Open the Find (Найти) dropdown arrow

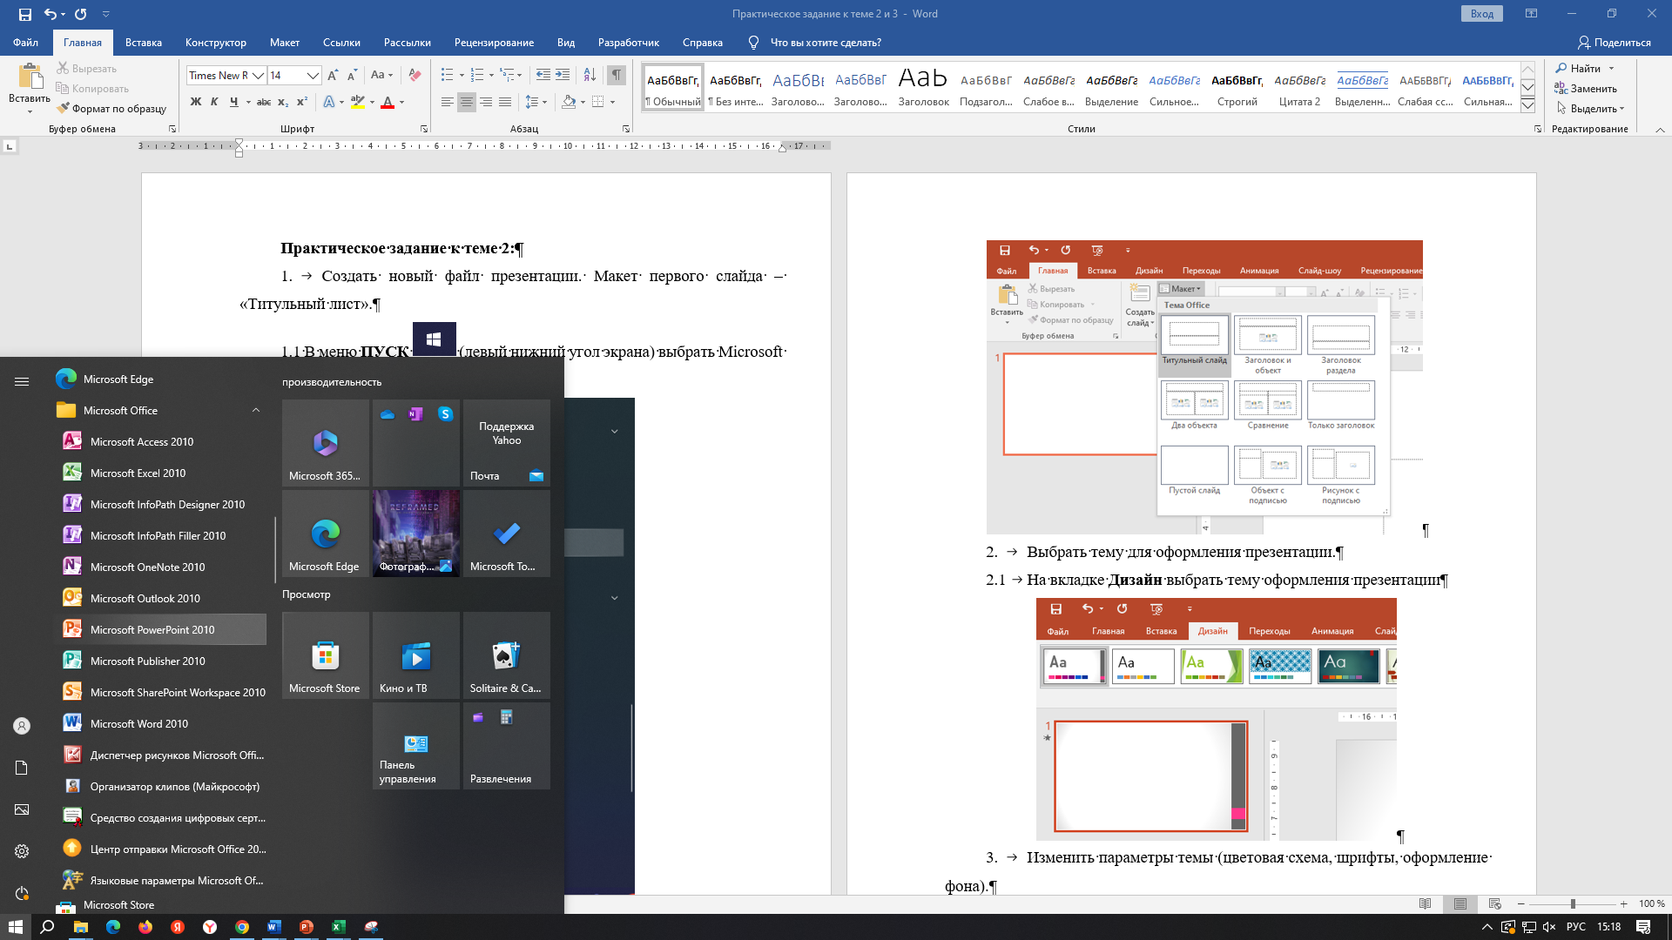(x=1611, y=69)
